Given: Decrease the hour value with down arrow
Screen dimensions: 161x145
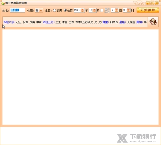Looking at the screenshot, I should click(x=128, y=11).
